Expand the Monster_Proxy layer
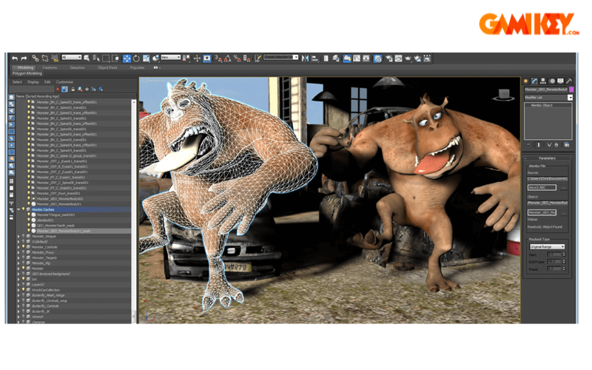This screenshot has width=592, height=370. (18, 252)
